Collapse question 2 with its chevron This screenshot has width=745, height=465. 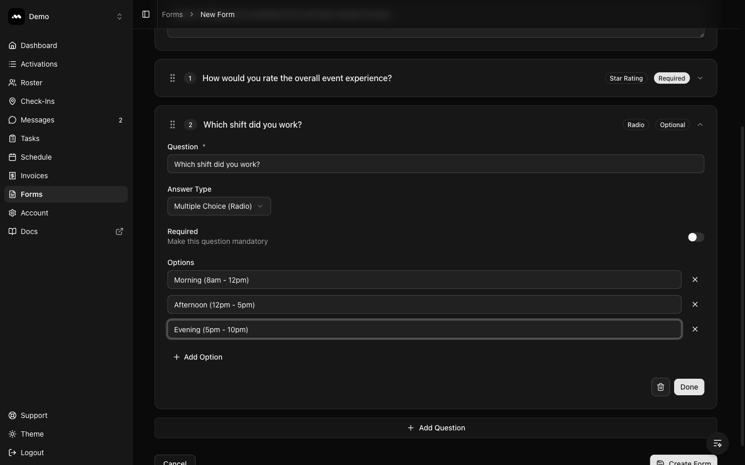pos(700,125)
